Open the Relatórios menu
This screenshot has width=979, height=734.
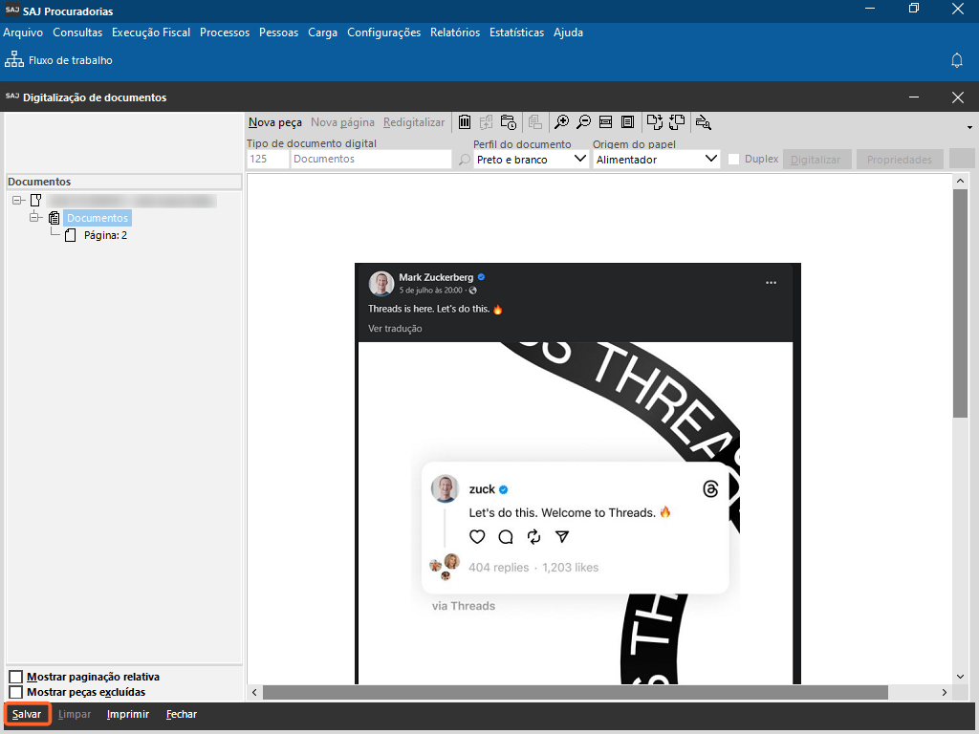(455, 32)
